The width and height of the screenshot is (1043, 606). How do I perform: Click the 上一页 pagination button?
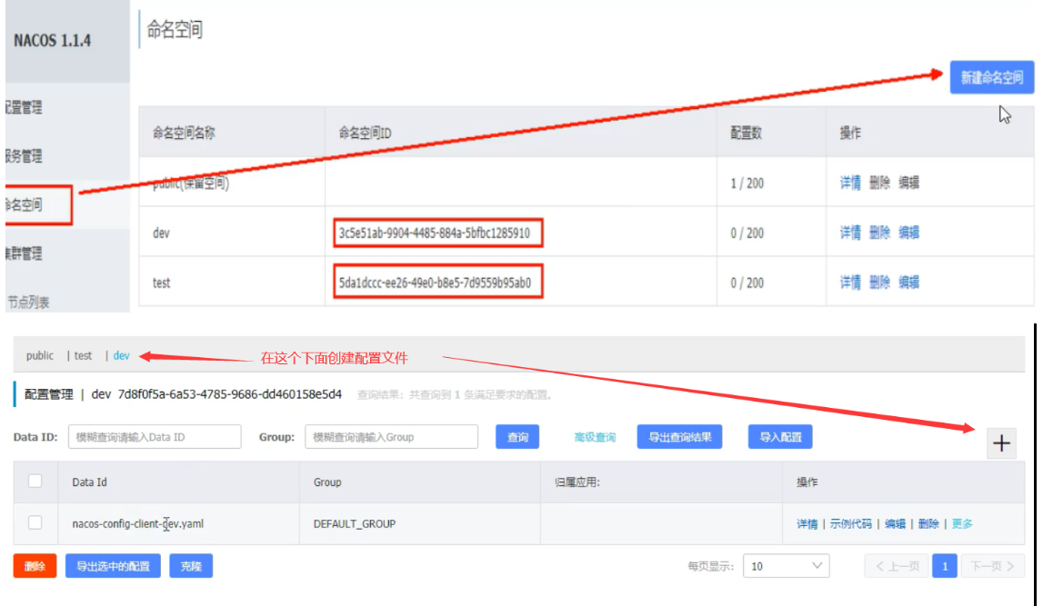click(x=897, y=566)
